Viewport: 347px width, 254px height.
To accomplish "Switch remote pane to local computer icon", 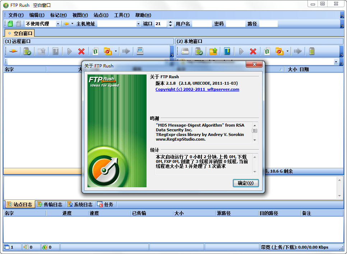I will [x=140, y=51].
